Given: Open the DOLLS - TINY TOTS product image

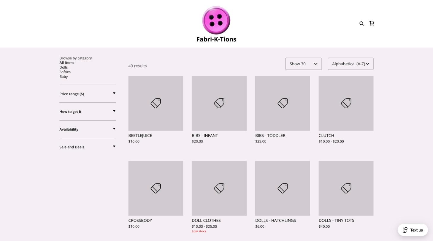Looking at the screenshot, I should pos(346,188).
